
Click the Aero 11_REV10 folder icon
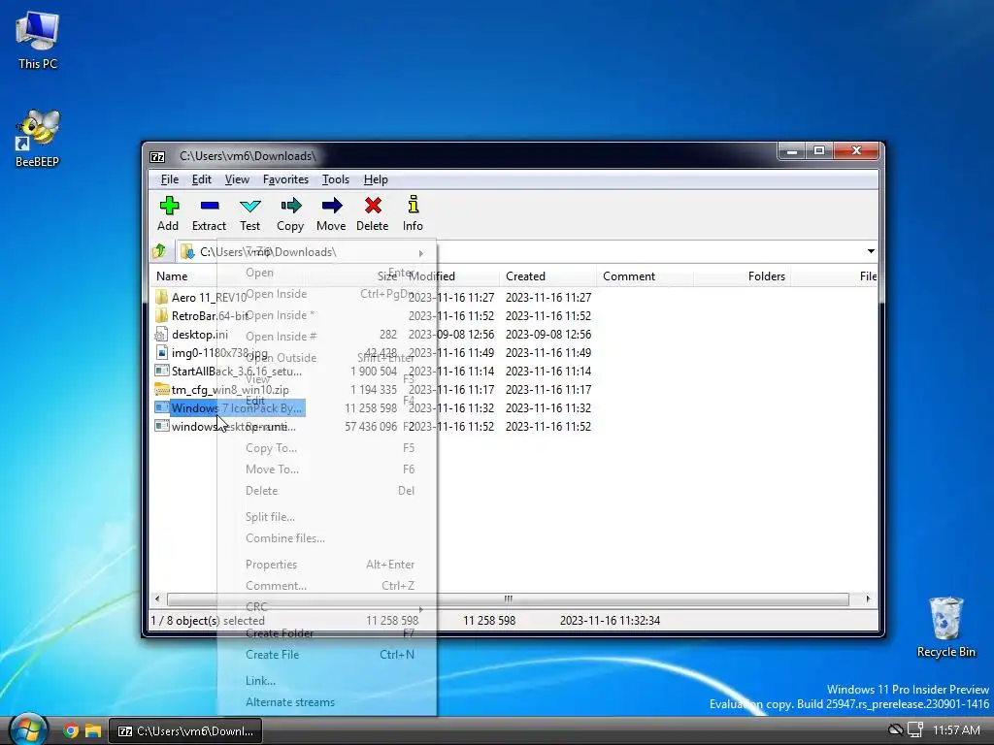coord(162,297)
